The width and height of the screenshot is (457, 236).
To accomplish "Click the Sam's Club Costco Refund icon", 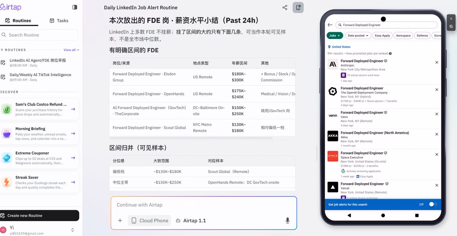I will pyautogui.click(x=7, y=109).
